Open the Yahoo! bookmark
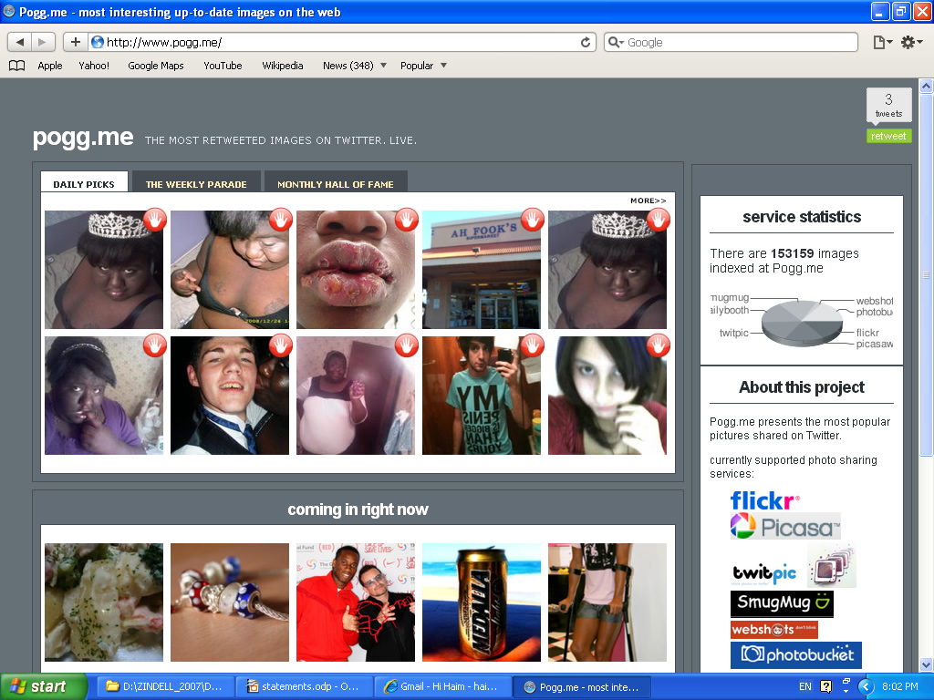This screenshot has height=700, width=934. [x=94, y=66]
